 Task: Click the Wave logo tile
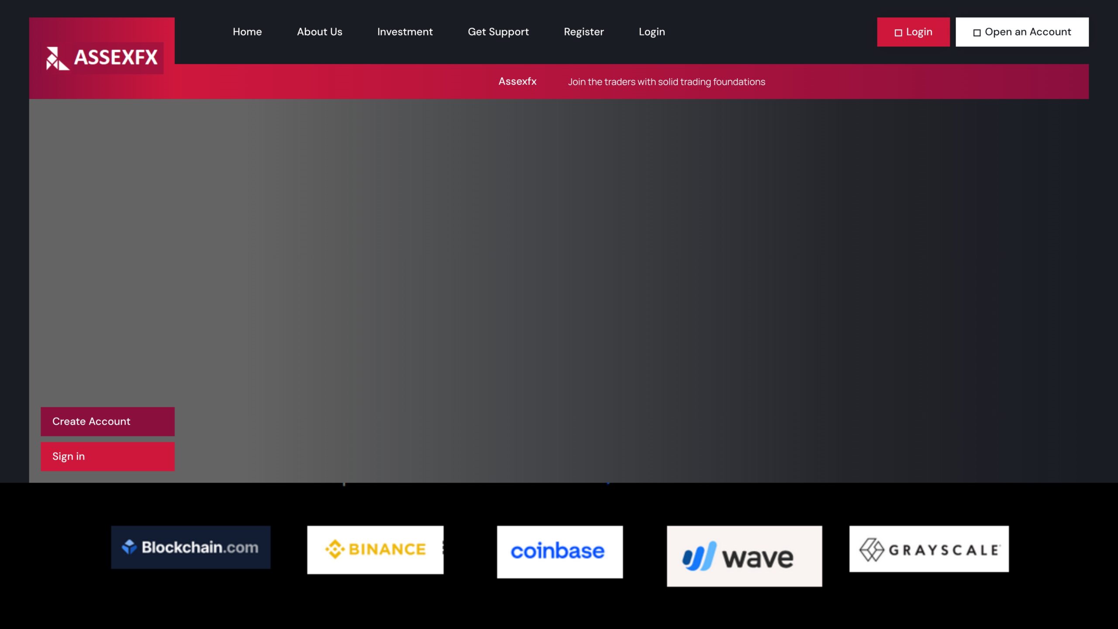pos(744,556)
